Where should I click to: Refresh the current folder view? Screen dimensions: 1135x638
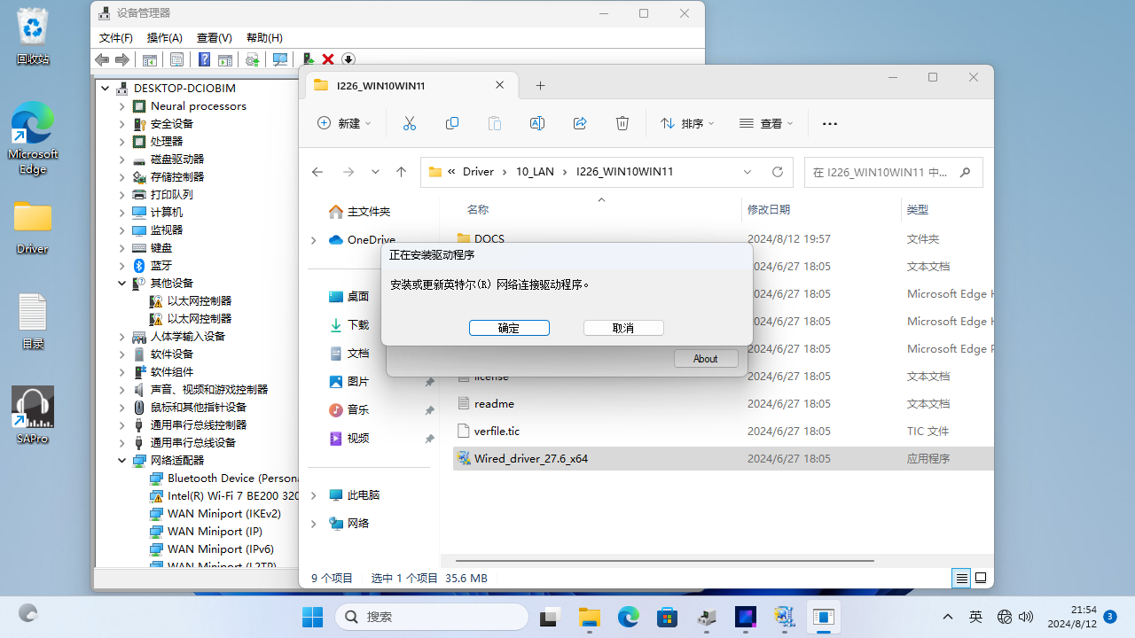tap(778, 172)
